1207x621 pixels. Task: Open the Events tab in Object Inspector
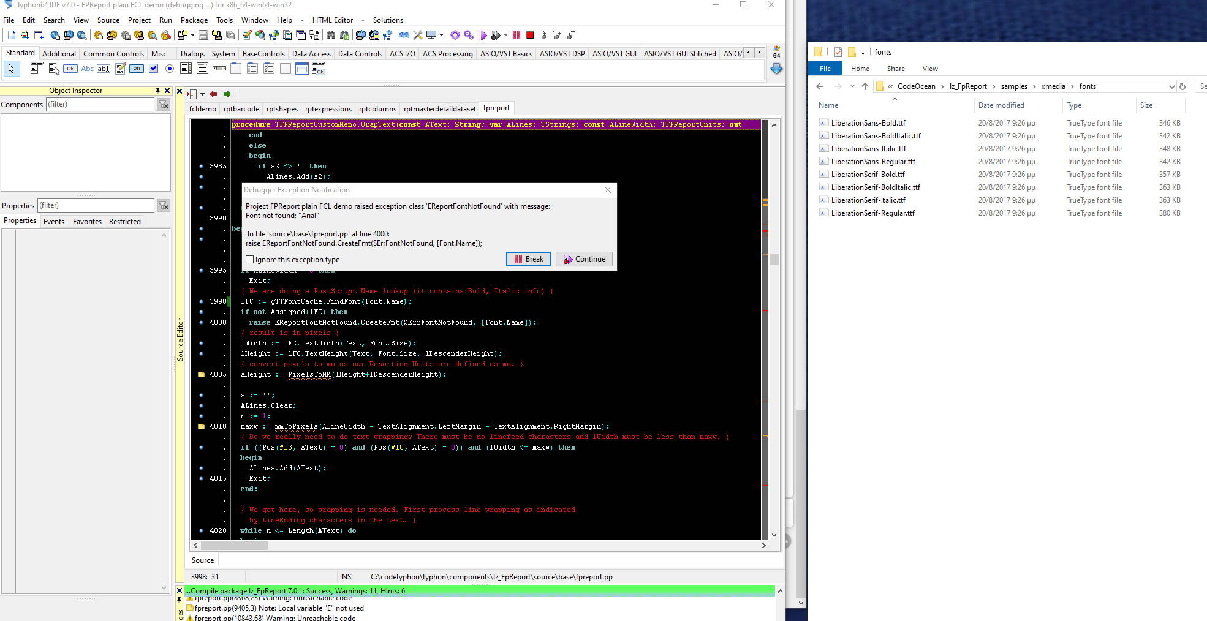pos(54,222)
